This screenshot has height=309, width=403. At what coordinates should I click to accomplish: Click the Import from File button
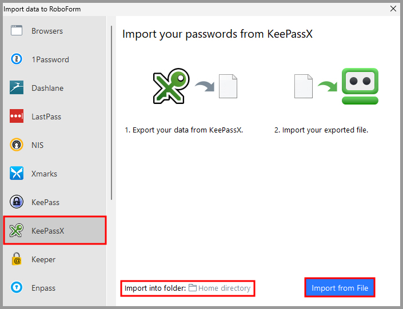[340, 288]
